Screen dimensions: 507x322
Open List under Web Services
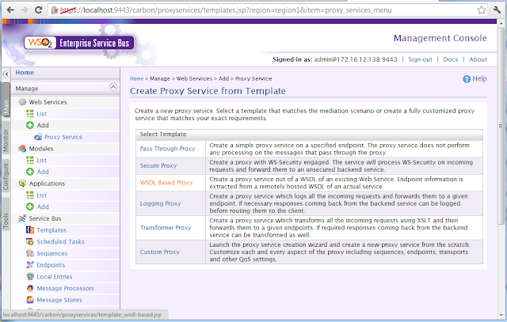point(42,114)
